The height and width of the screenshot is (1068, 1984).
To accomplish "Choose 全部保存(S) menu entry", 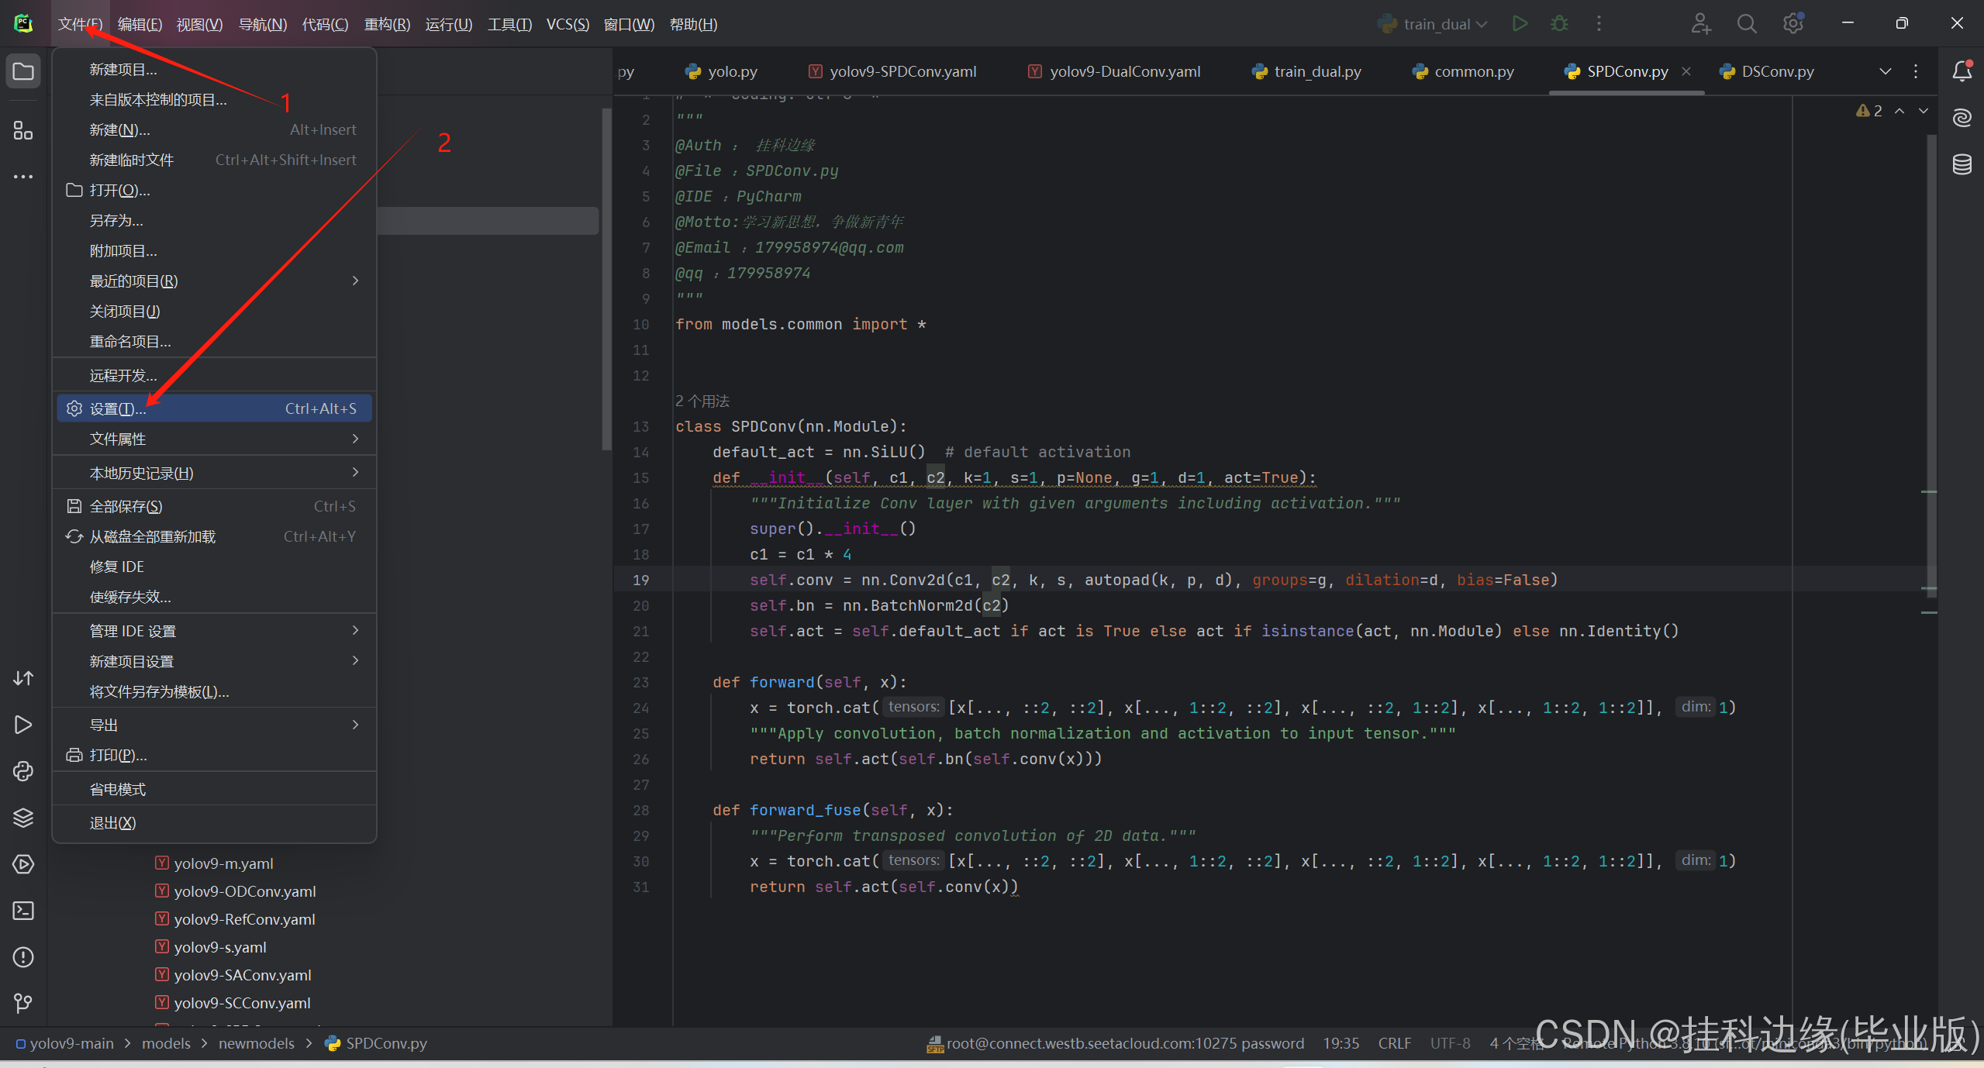I will click(214, 506).
